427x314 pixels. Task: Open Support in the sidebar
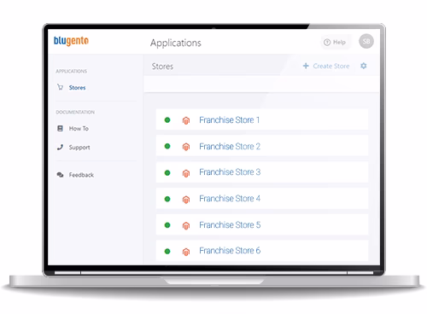click(79, 148)
